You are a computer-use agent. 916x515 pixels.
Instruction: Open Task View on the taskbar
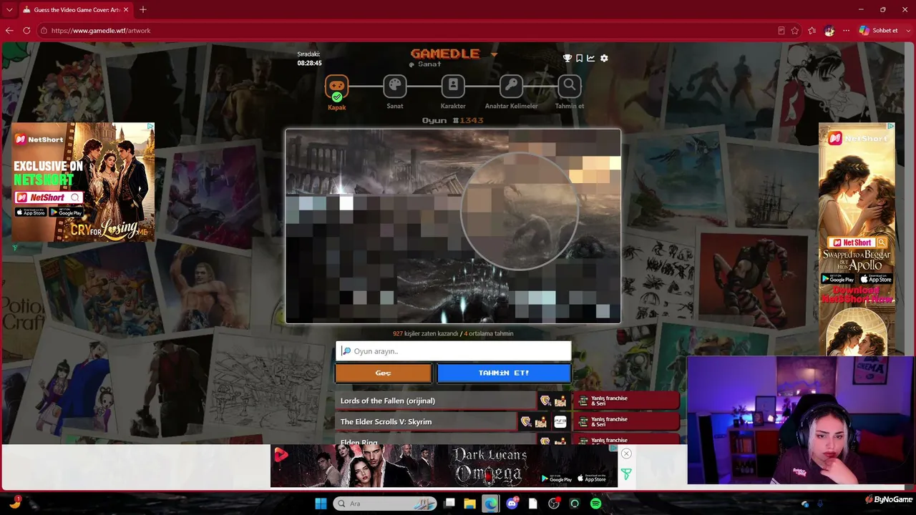pos(449,504)
